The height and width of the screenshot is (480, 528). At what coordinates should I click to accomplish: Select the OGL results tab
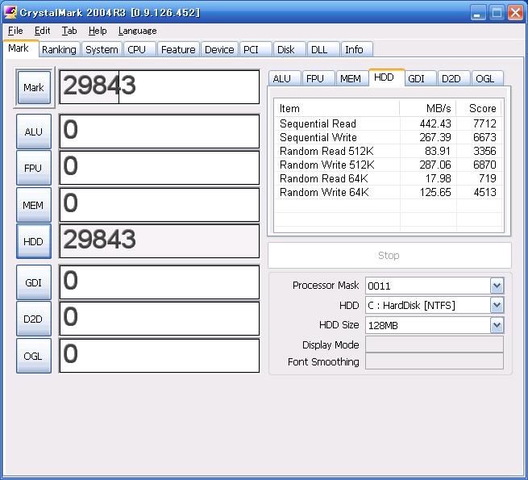pos(484,78)
